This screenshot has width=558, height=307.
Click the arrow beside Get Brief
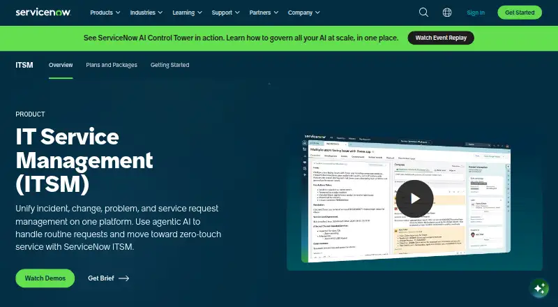pyautogui.click(x=124, y=278)
